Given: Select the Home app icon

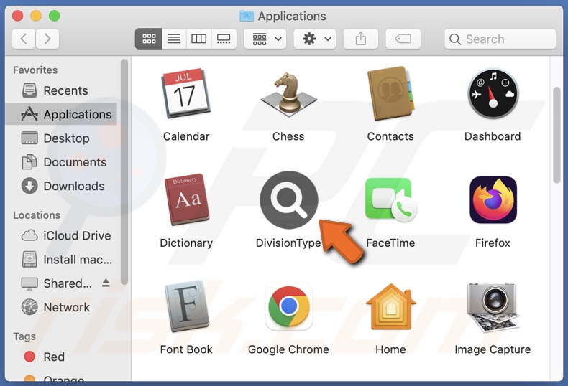Looking at the screenshot, I should (x=391, y=306).
